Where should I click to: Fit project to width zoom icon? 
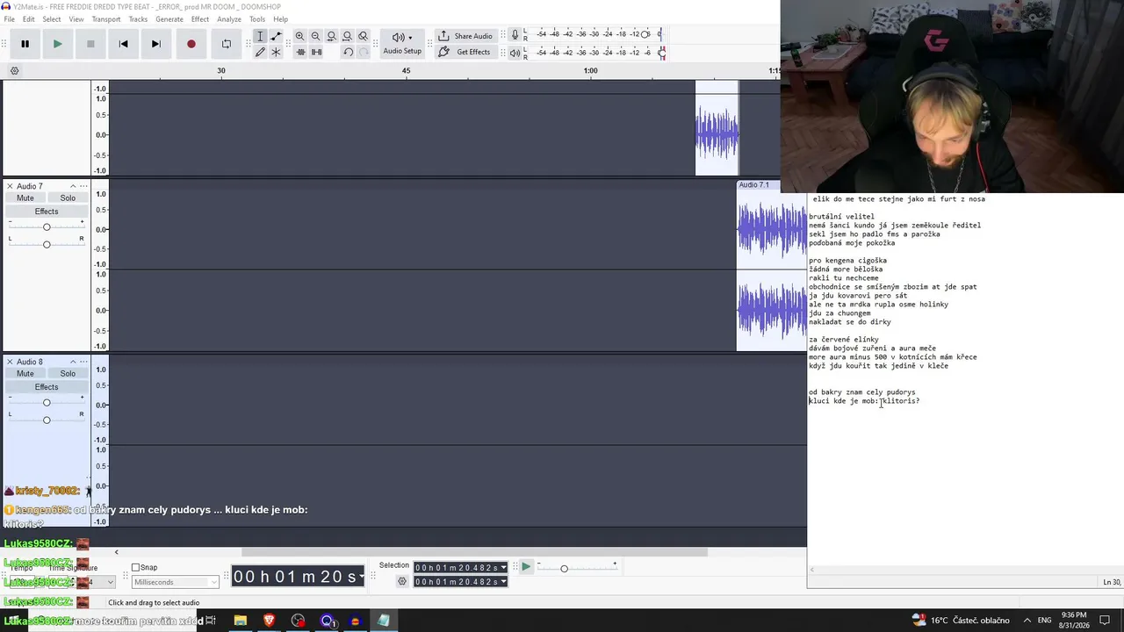point(347,36)
